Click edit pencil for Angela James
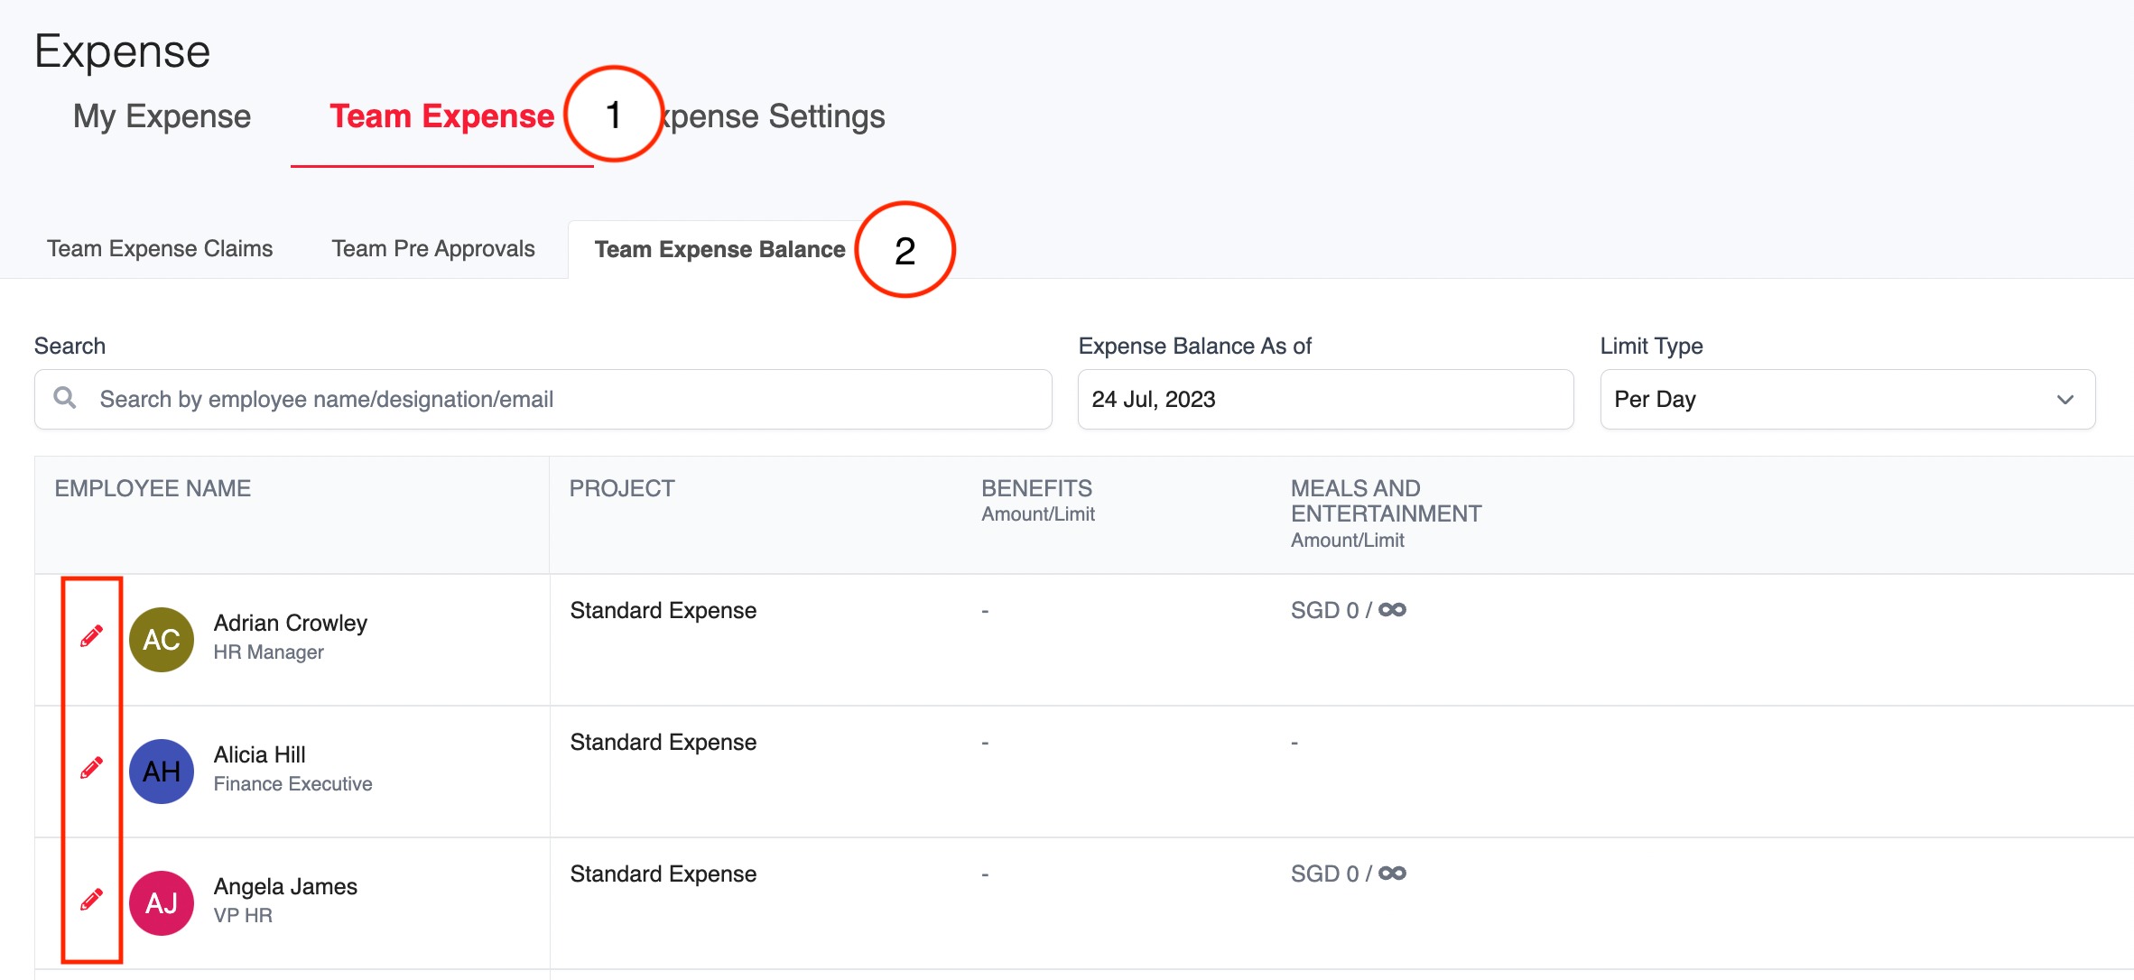This screenshot has height=980, width=2134. [91, 900]
